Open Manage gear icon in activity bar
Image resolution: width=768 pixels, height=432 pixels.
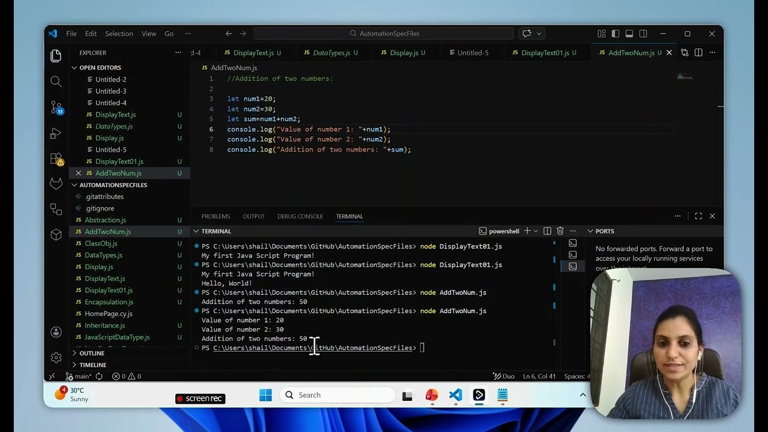click(56, 358)
